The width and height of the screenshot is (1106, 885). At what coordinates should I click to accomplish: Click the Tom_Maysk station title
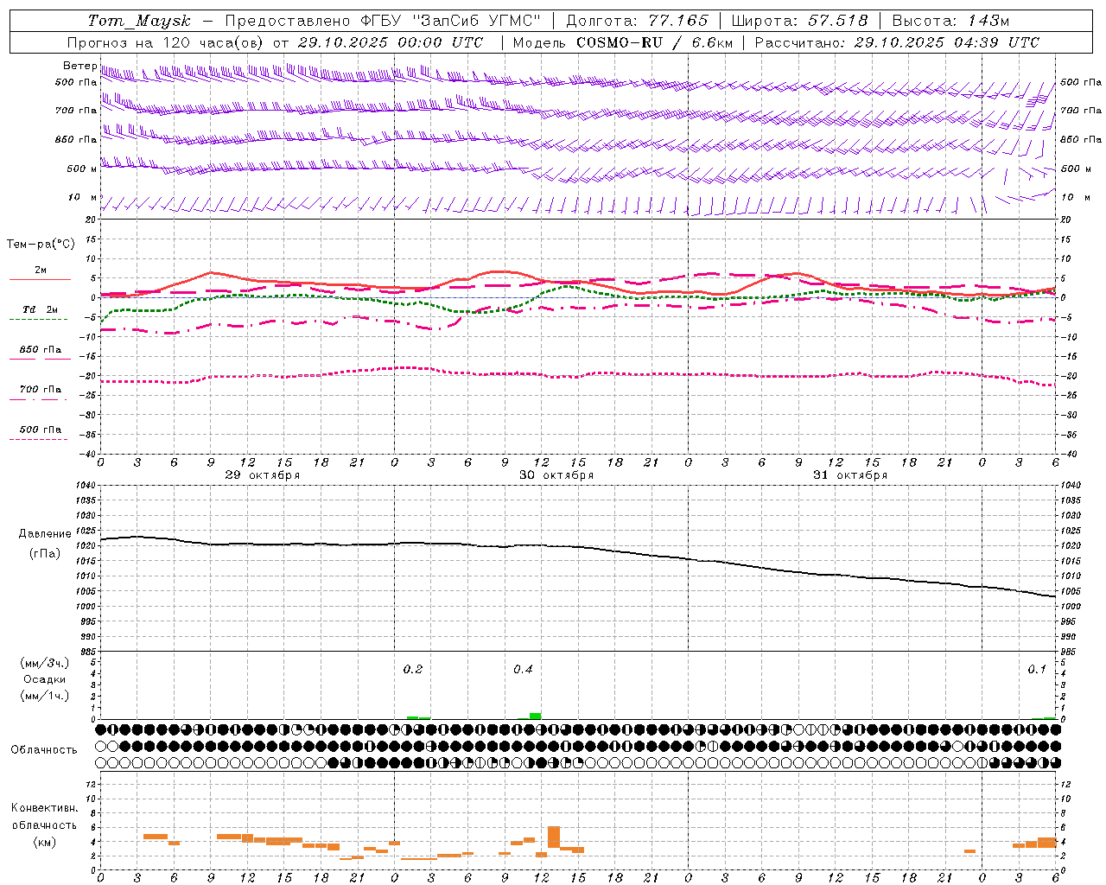139,21
